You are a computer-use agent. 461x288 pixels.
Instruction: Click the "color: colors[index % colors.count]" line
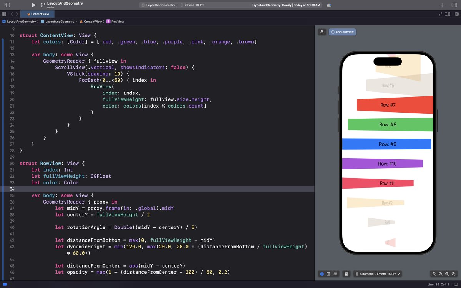[154, 106]
